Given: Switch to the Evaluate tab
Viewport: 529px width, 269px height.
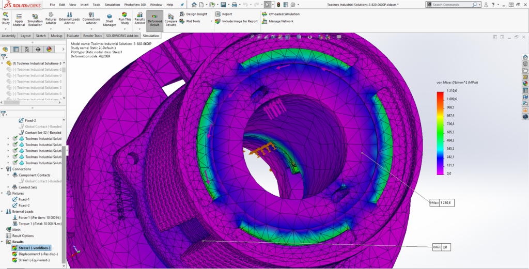Looking at the screenshot, I should click(x=72, y=36).
